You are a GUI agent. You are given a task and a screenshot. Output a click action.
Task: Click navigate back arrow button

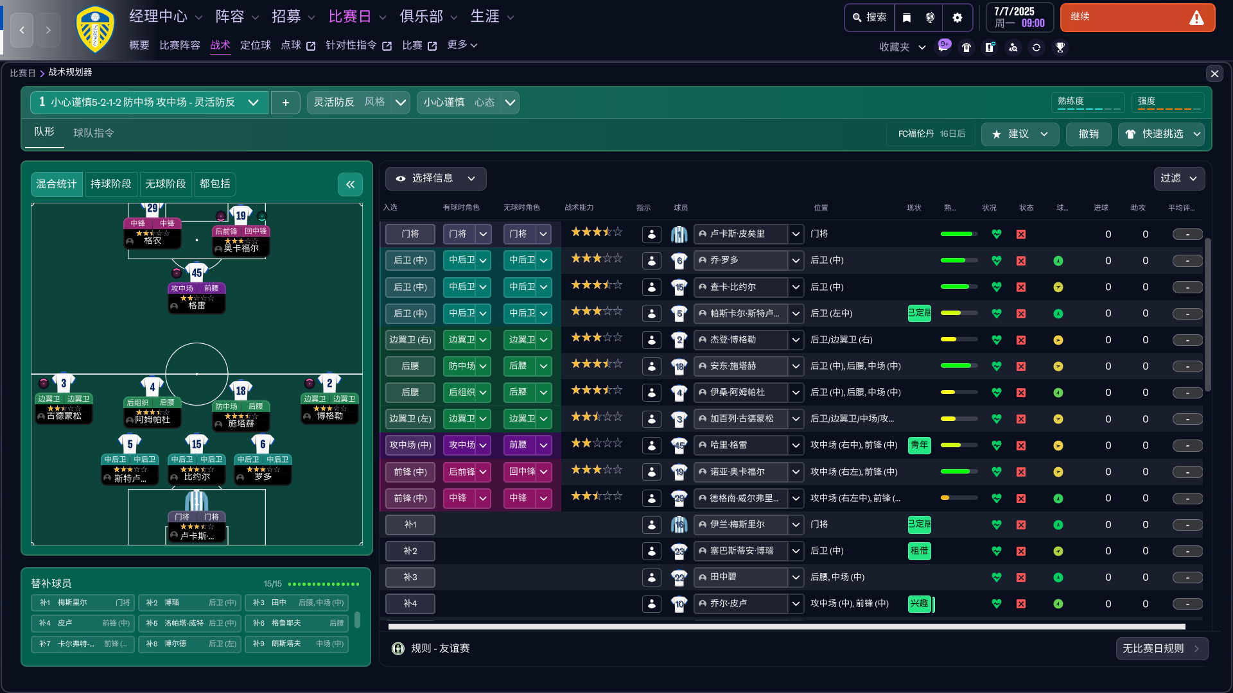[x=22, y=30]
